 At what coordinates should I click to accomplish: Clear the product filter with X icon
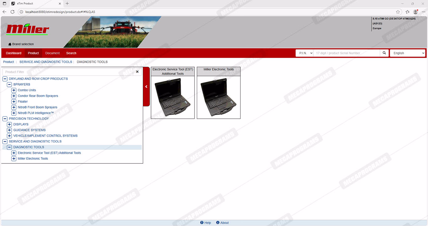[137, 72]
